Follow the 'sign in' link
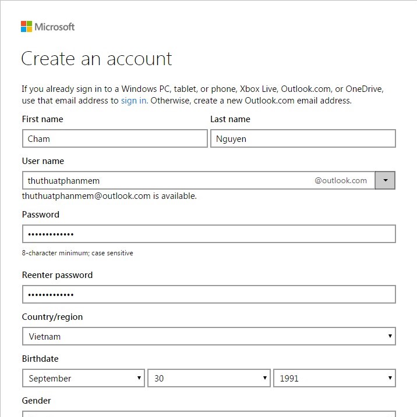Image resolution: width=417 pixels, height=417 pixels. [134, 101]
